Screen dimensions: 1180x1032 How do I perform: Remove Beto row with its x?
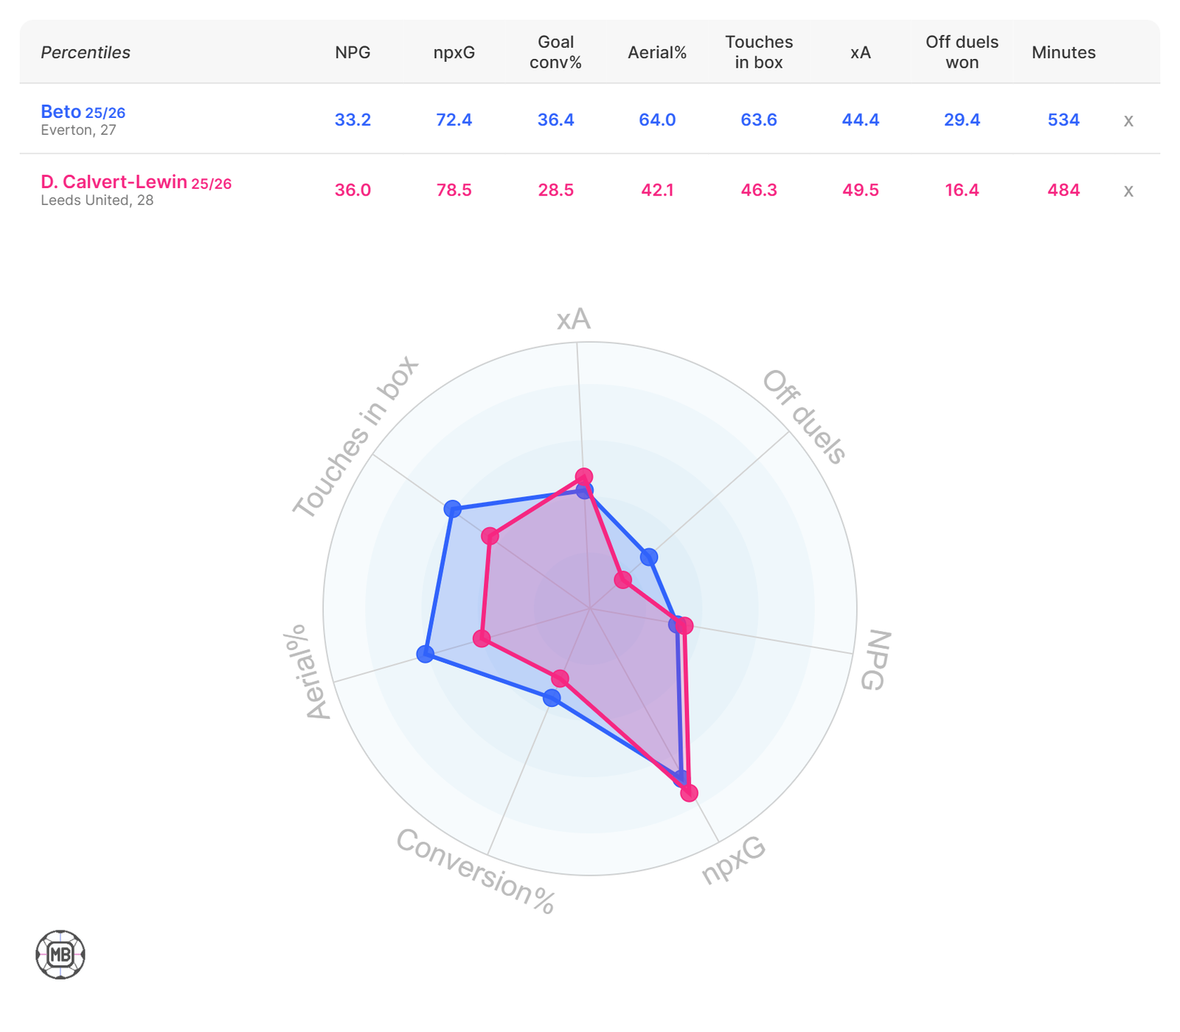pyautogui.click(x=1128, y=121)
